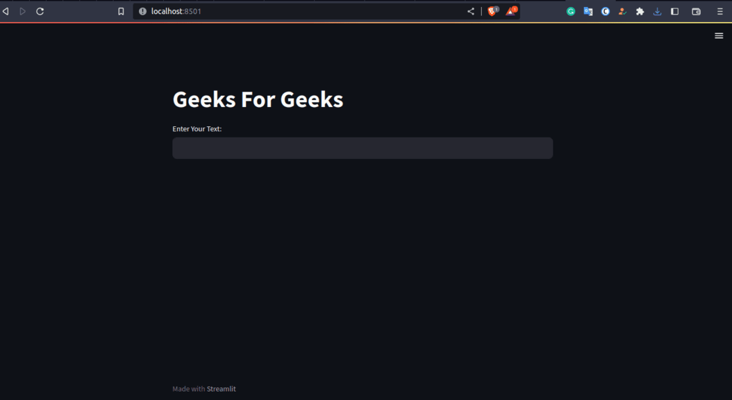The width and height of the screenshot is (732, 400).
Task: Open the Extensions puzzle piece menu
Action: [640, 12]
